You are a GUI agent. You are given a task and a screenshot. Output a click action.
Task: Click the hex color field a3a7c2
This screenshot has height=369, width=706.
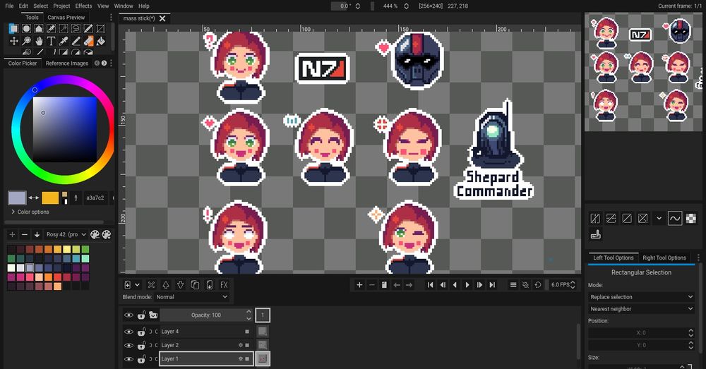coord(95,198)
